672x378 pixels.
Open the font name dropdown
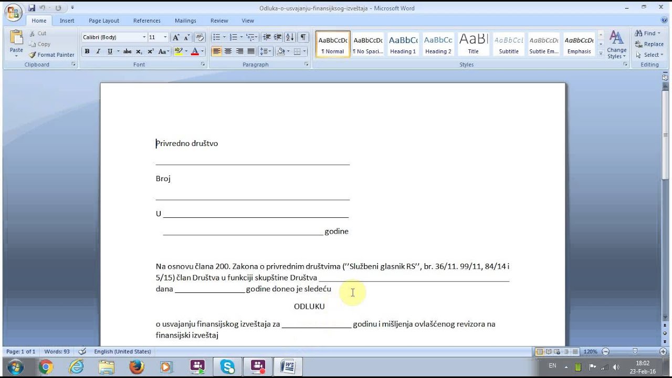[144, 37]
